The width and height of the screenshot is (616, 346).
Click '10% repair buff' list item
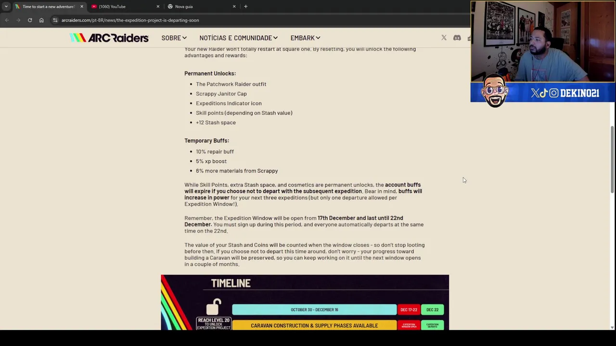[215, 152]
